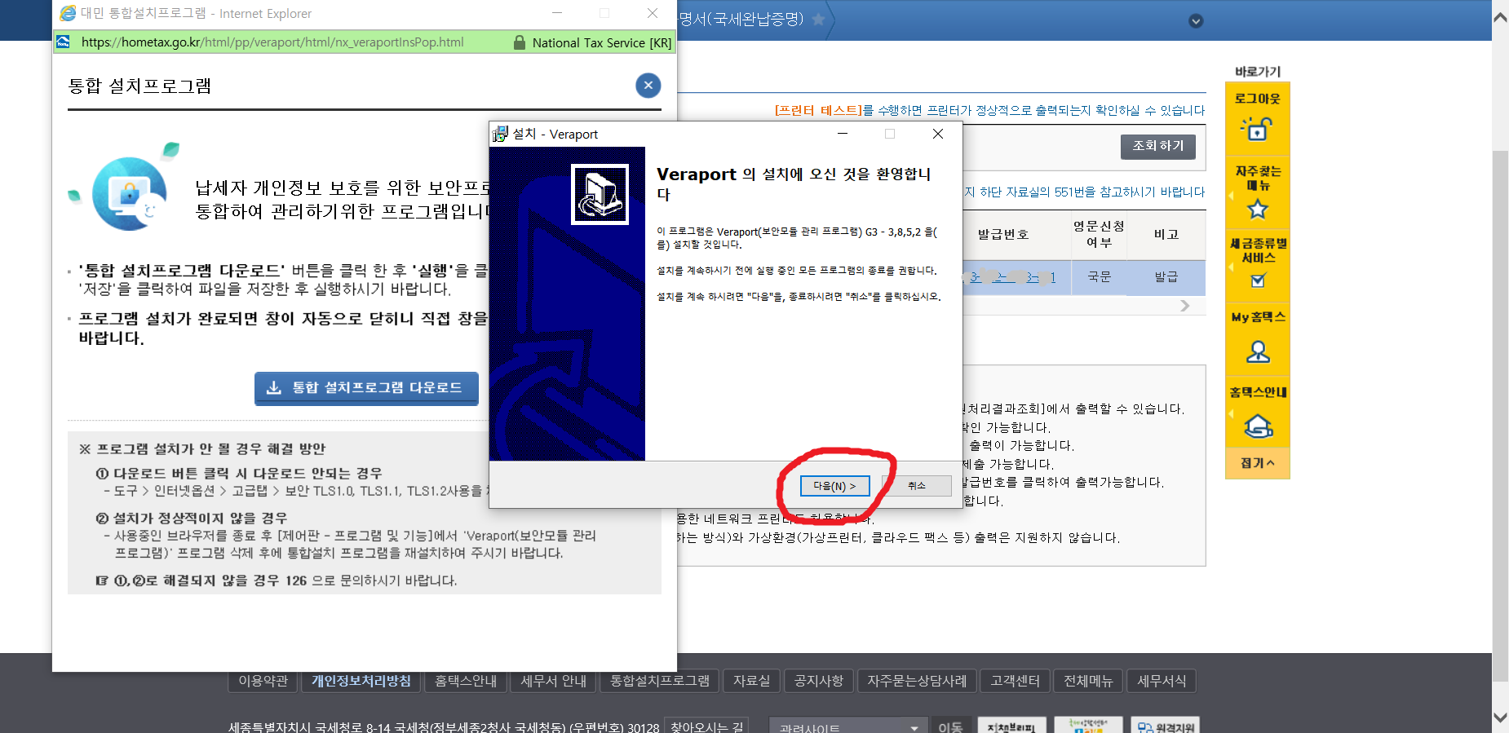The width and height of the screenshot is (1509, 733).
Task: Click the 로그아웃 padlock icon in sidebar
Action: (x=1257, y=129)
